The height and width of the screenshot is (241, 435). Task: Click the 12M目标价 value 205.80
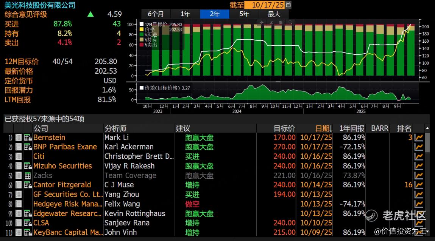click(x=106, y=62)
